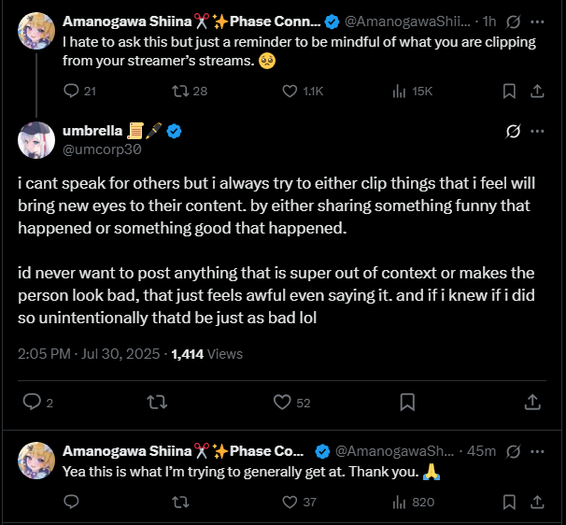The height and width of the screenshot is (525, 566).
Task: Open the 2:05 PM Jul 30, 2025 timestamp
Action: tap(90, 354)
